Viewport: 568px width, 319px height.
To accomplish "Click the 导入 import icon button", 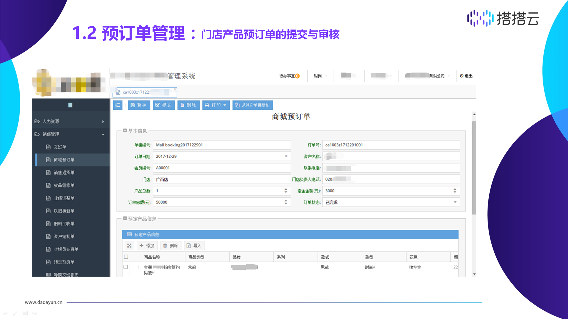I will pyautogui.click(x=194, y=246).
